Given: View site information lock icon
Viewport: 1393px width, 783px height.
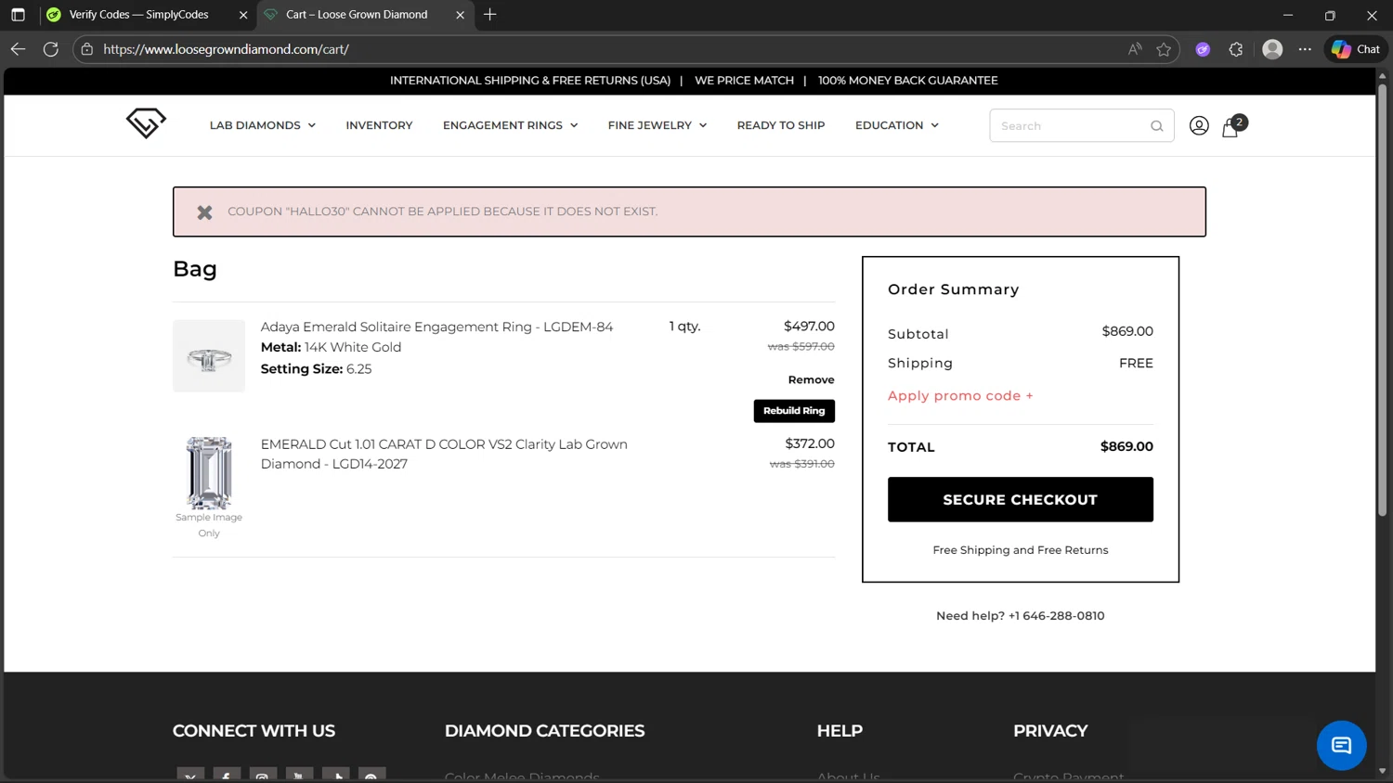Looking at the screenshot, I should click(87, 49).
